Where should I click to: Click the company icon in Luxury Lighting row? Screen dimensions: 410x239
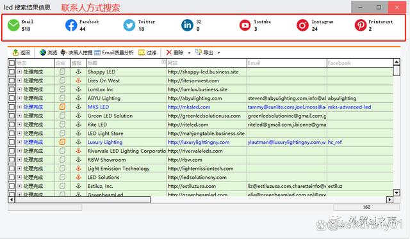[62, 142]
